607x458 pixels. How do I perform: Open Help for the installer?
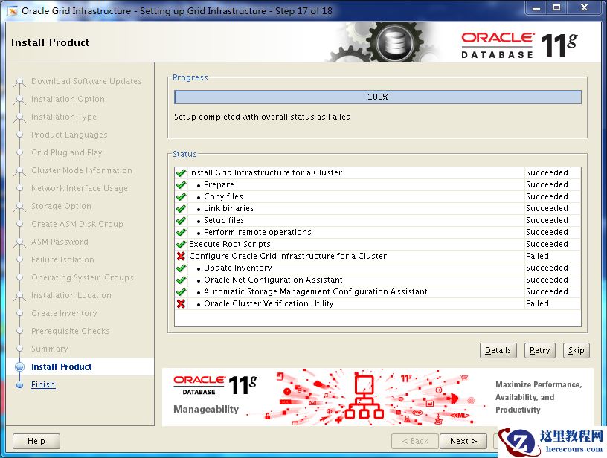click(x=36, y=441)
